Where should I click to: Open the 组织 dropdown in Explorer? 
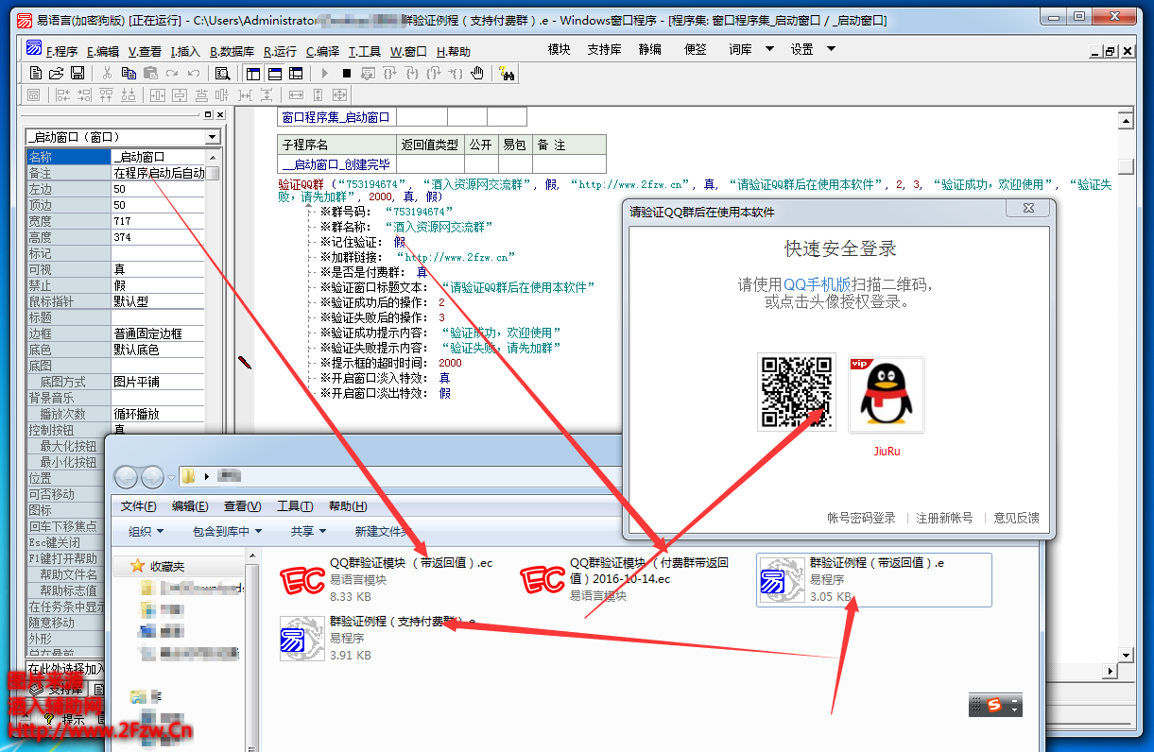[x=146, y=532]
